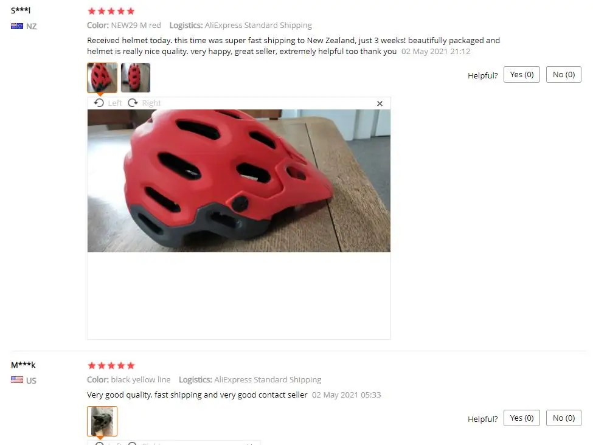Click the 'Right' rotate label

151,103
